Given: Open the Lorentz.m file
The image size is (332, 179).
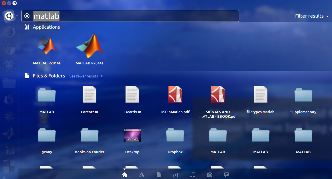Looking at the screenshot, I should [89, 99].
